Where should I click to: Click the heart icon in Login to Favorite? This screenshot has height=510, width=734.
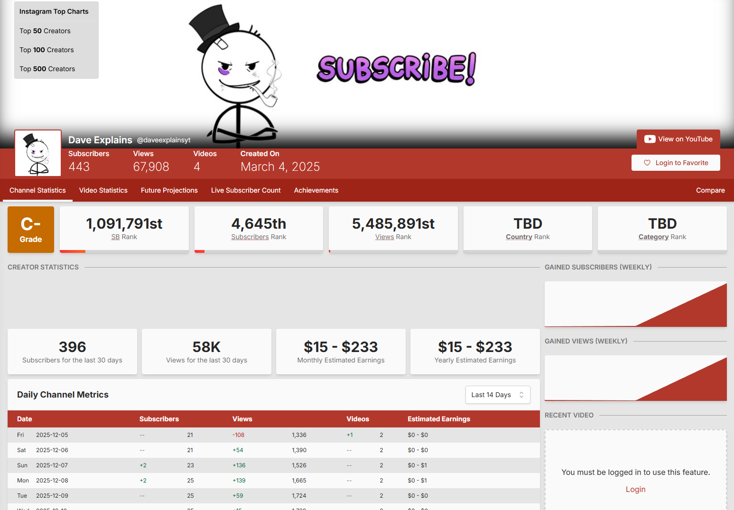(x=647, y=163)
